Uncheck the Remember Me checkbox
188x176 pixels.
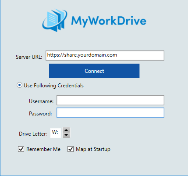pyautogui.click(x=21, y=149)
